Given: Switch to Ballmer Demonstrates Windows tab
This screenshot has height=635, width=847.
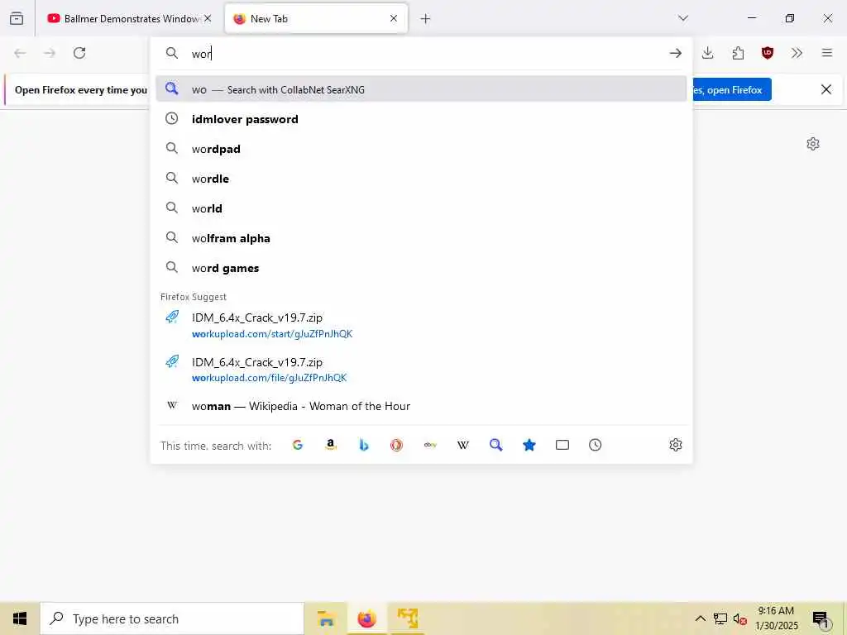Looking at the screenshot, I should click(x=123, y=18).
